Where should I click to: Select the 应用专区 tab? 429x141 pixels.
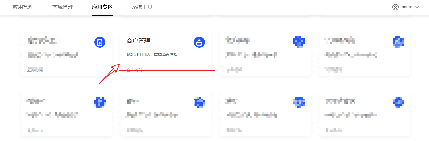coord(102,7)
